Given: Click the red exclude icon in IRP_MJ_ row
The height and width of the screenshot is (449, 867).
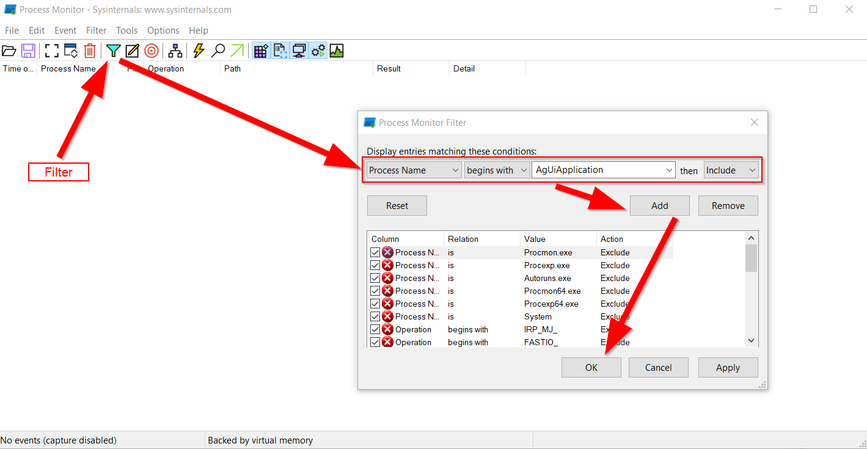Looking at the screenshot, I should pyautogui.click(x=387, y=329).
